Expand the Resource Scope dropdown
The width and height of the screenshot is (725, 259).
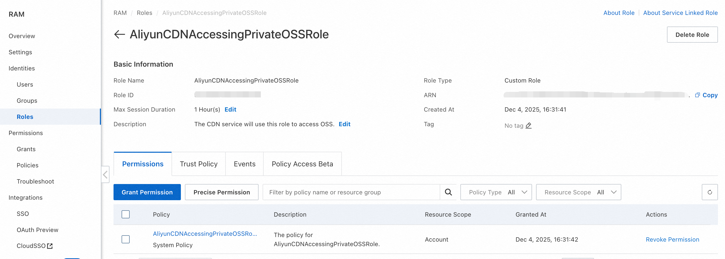pos(578,192)
